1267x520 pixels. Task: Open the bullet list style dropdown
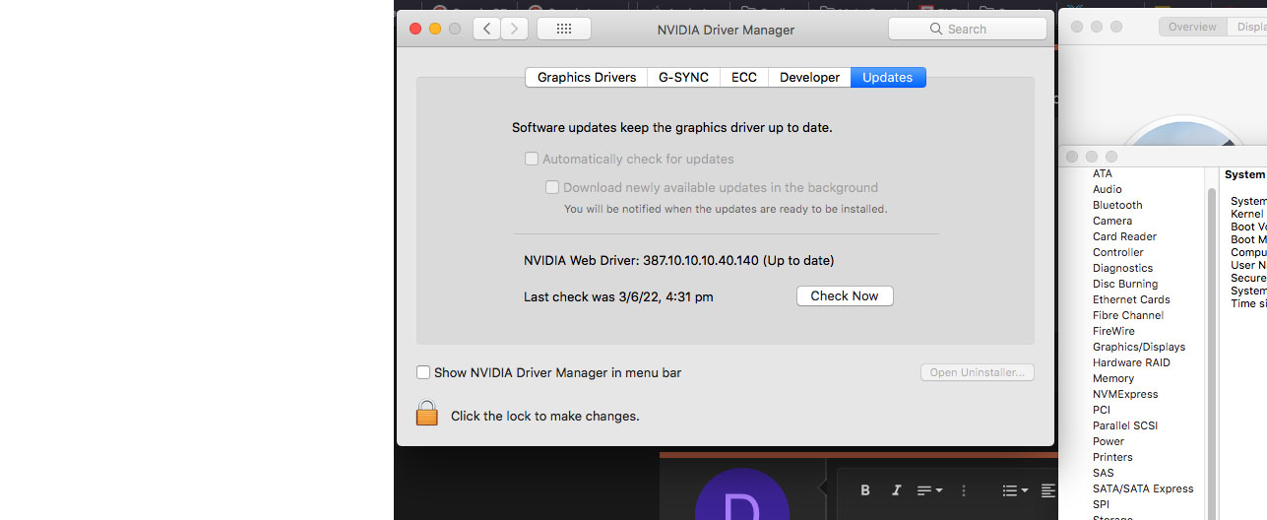(x=1014, y=490)
